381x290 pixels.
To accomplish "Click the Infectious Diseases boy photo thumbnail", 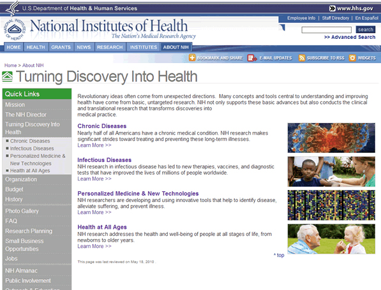I will [x=331, y=171].
